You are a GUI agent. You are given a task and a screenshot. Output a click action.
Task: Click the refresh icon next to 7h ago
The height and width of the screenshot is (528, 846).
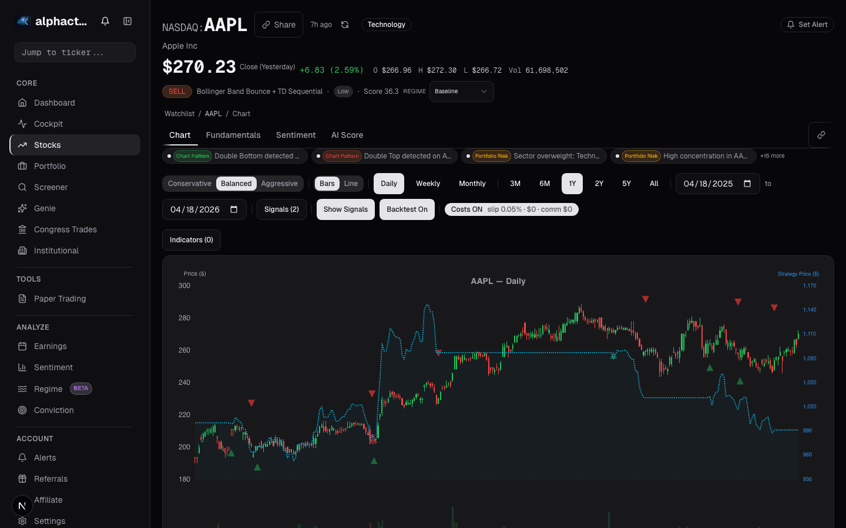coord(345,25)
